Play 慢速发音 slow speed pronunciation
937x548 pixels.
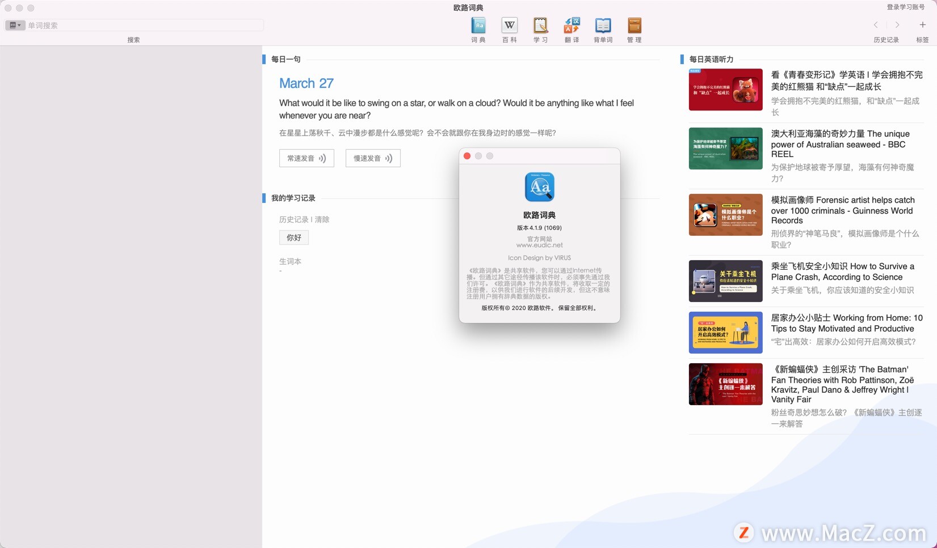(373, 158)
